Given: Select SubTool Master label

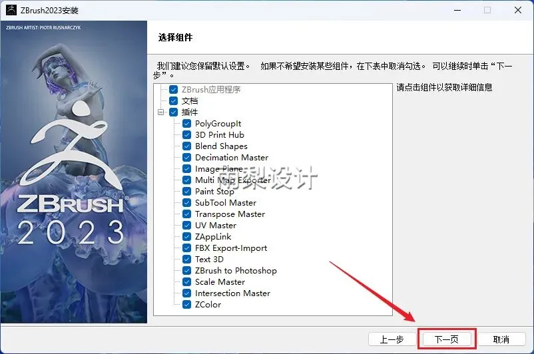Looking at the screenshot, I should (x=226, y=202).
